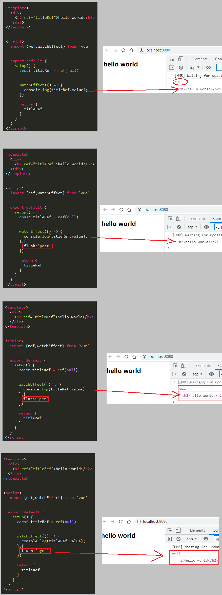Click back arrow in the topmost browser
222x595 pixels.
pos(107,50)
